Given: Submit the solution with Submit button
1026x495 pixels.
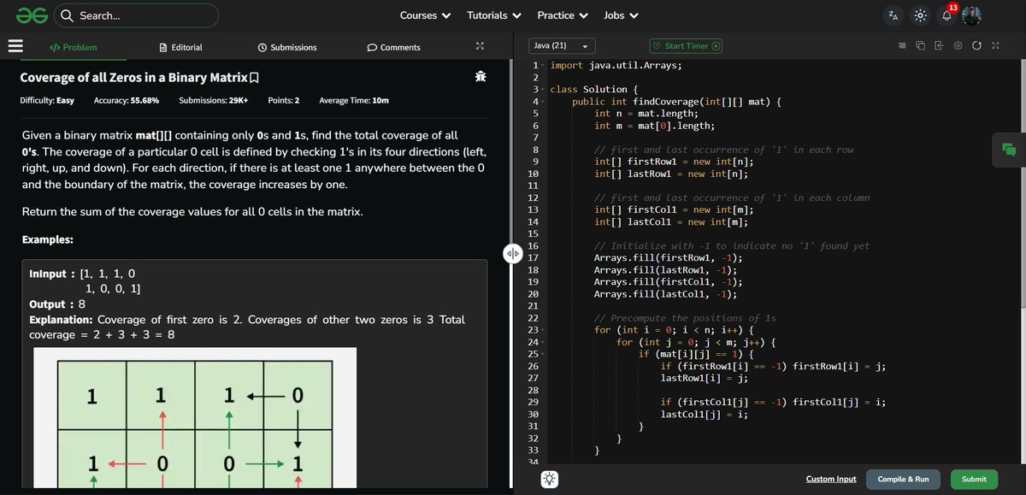Looking at the screenshot, I should pos(974,479).
